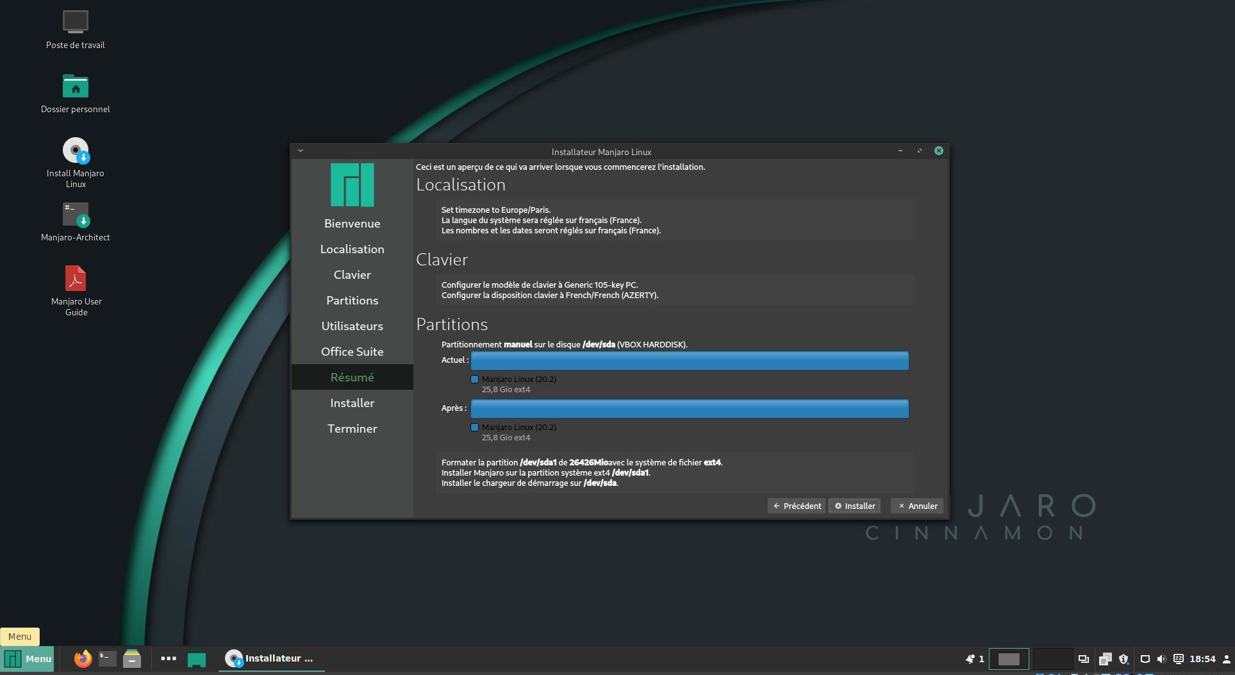Click the blue legend swatch under Actuel
The image size is (1235, 675).
(475, 379)
